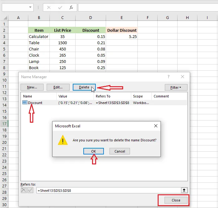Click the Discount name table icon
The image size is (218, 208).
[25, 102]
